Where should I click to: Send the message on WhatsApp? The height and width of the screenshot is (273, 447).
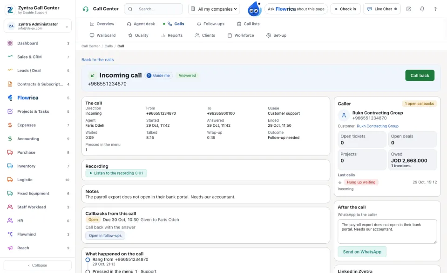coord(362,252)
